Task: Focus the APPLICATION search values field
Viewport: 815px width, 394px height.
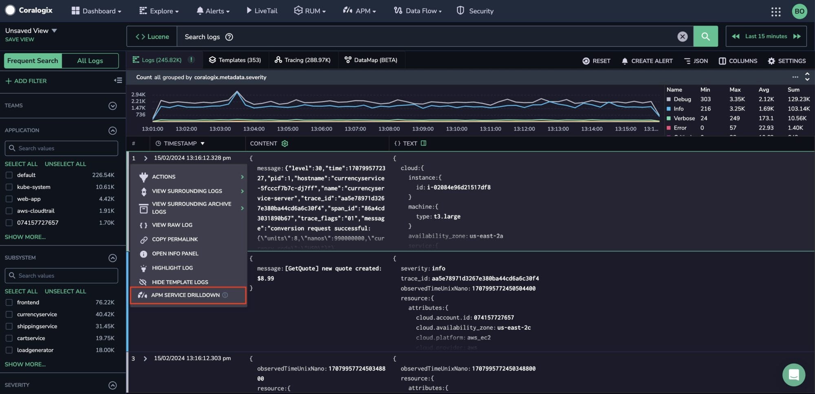Action: click(62, 148)
